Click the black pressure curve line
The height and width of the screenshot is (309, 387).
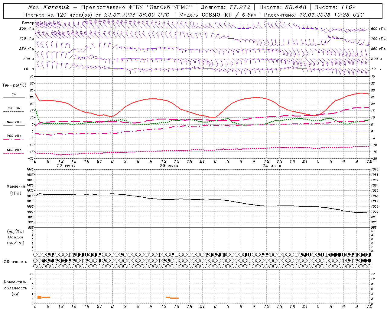click(202, 199)
